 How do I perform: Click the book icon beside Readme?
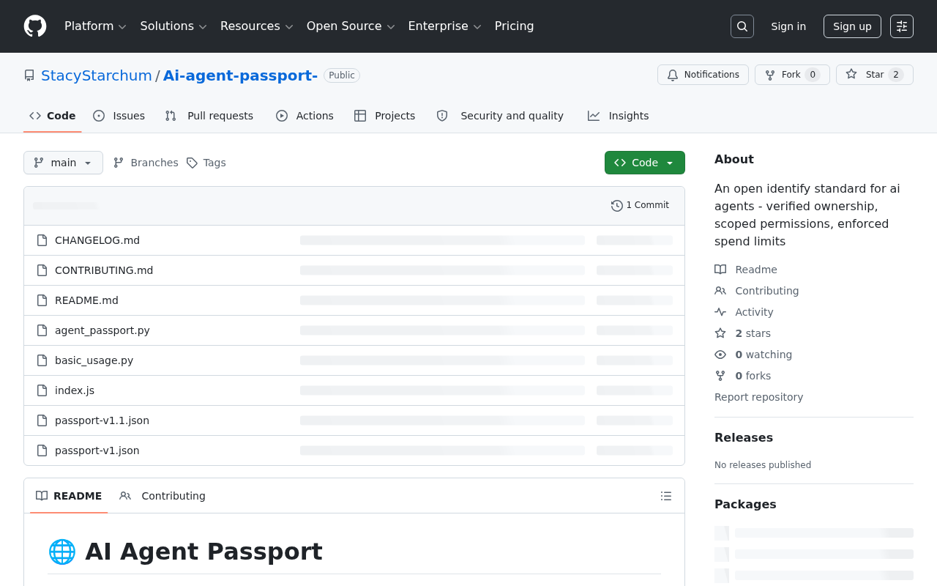720,270
